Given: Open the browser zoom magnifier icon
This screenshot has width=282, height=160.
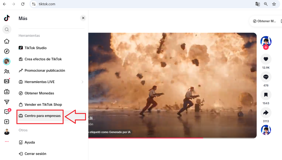Looking at the screenshot, I should (266, 4).
